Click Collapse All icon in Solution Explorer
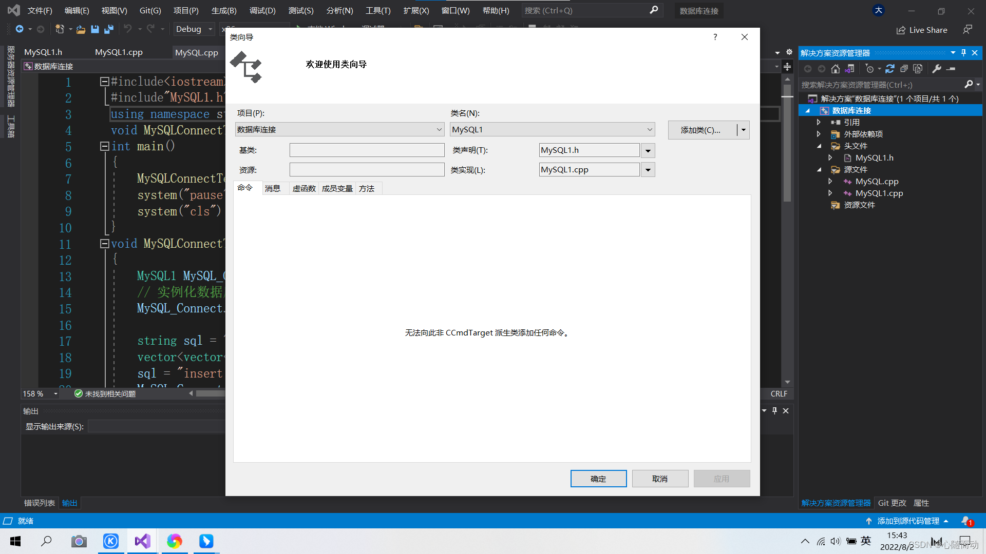The height and width of the screenshot is (554, 986). point(904,69)
